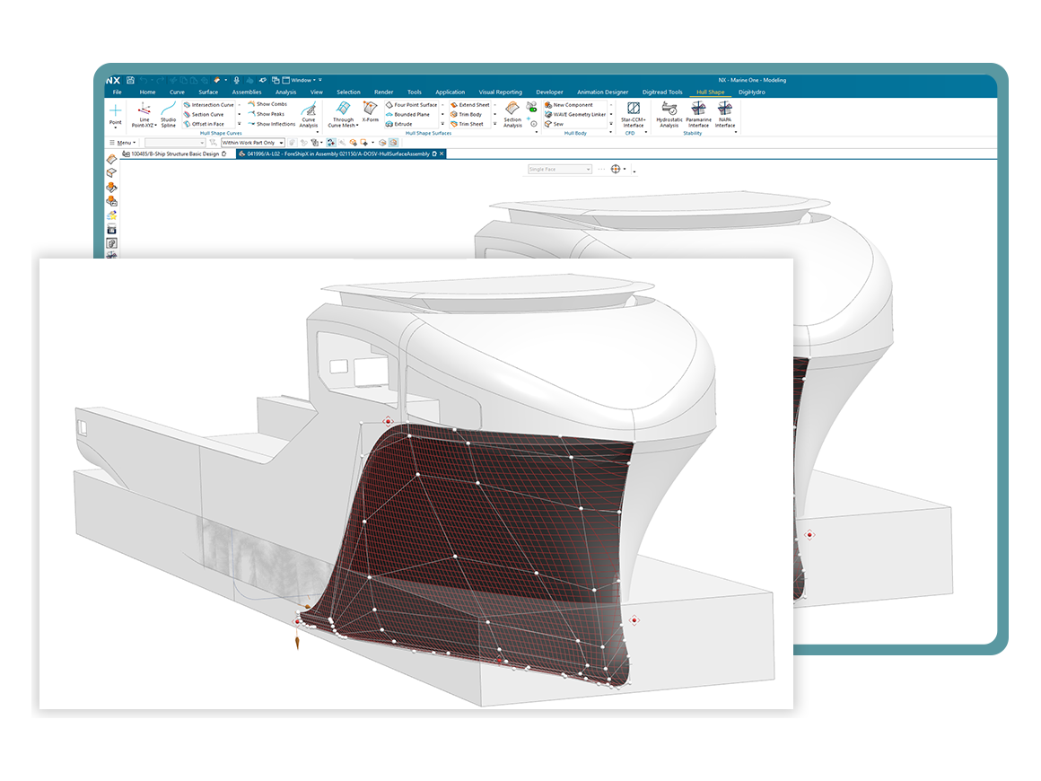Select the Extrude command

tap(399, 124)
